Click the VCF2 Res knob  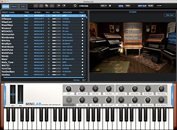(x=121, y=100)
